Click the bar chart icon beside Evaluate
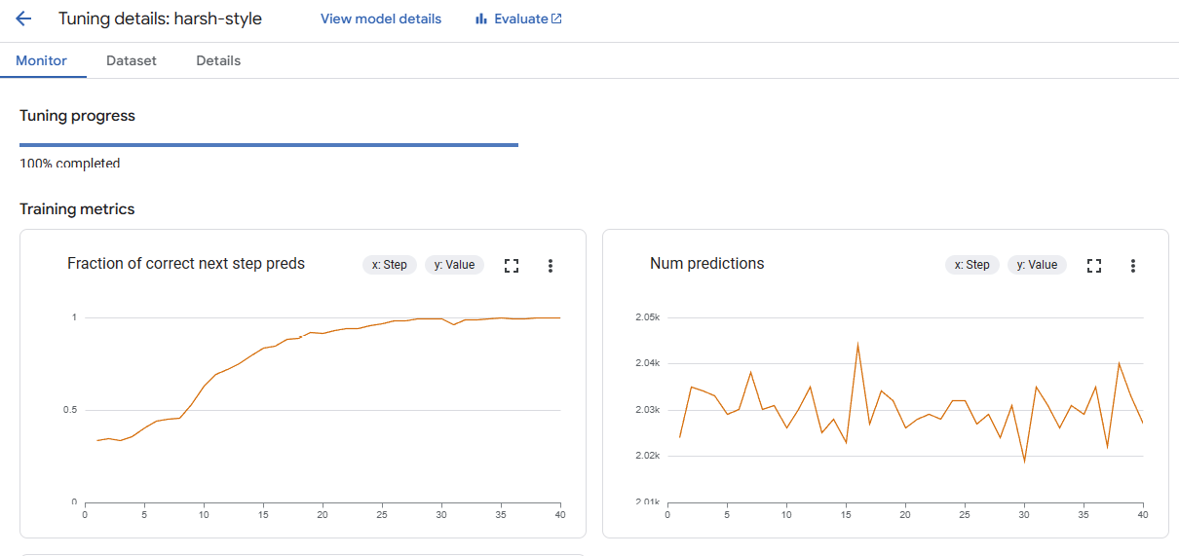This screenshot has height=556, width=1179. 481,19
